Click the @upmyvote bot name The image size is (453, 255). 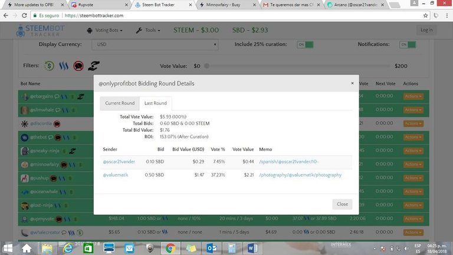coord(42,219)
